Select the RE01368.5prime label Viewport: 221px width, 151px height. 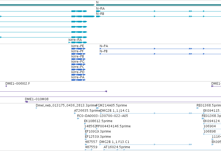209,105
